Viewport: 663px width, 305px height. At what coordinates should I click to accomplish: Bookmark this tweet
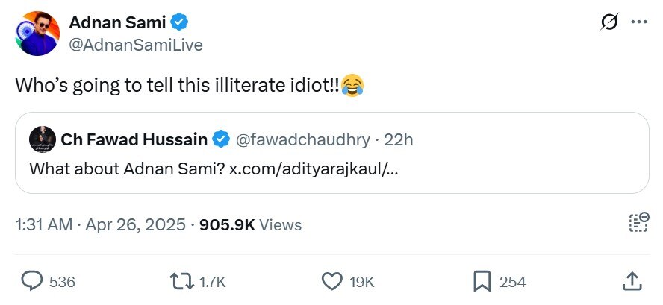[x=482, y=281]
